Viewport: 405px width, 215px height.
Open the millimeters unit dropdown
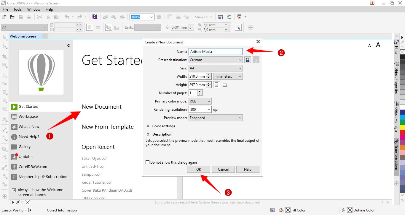click(228, 76)
